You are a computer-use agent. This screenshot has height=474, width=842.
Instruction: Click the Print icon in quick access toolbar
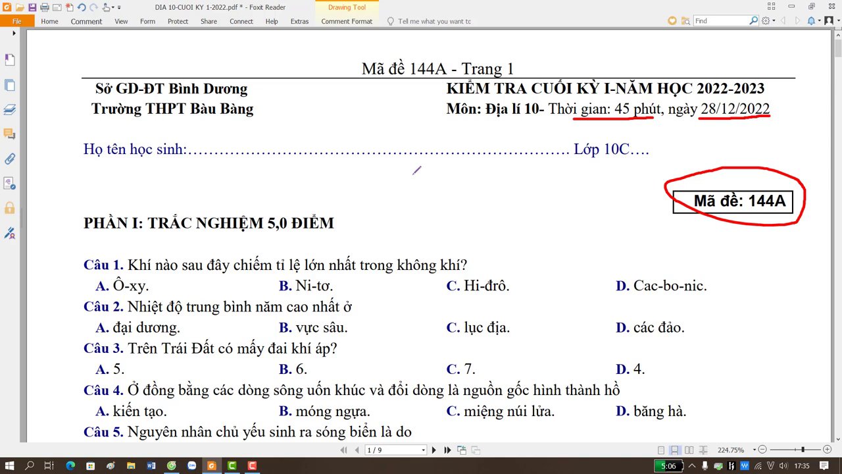[45, 7]
